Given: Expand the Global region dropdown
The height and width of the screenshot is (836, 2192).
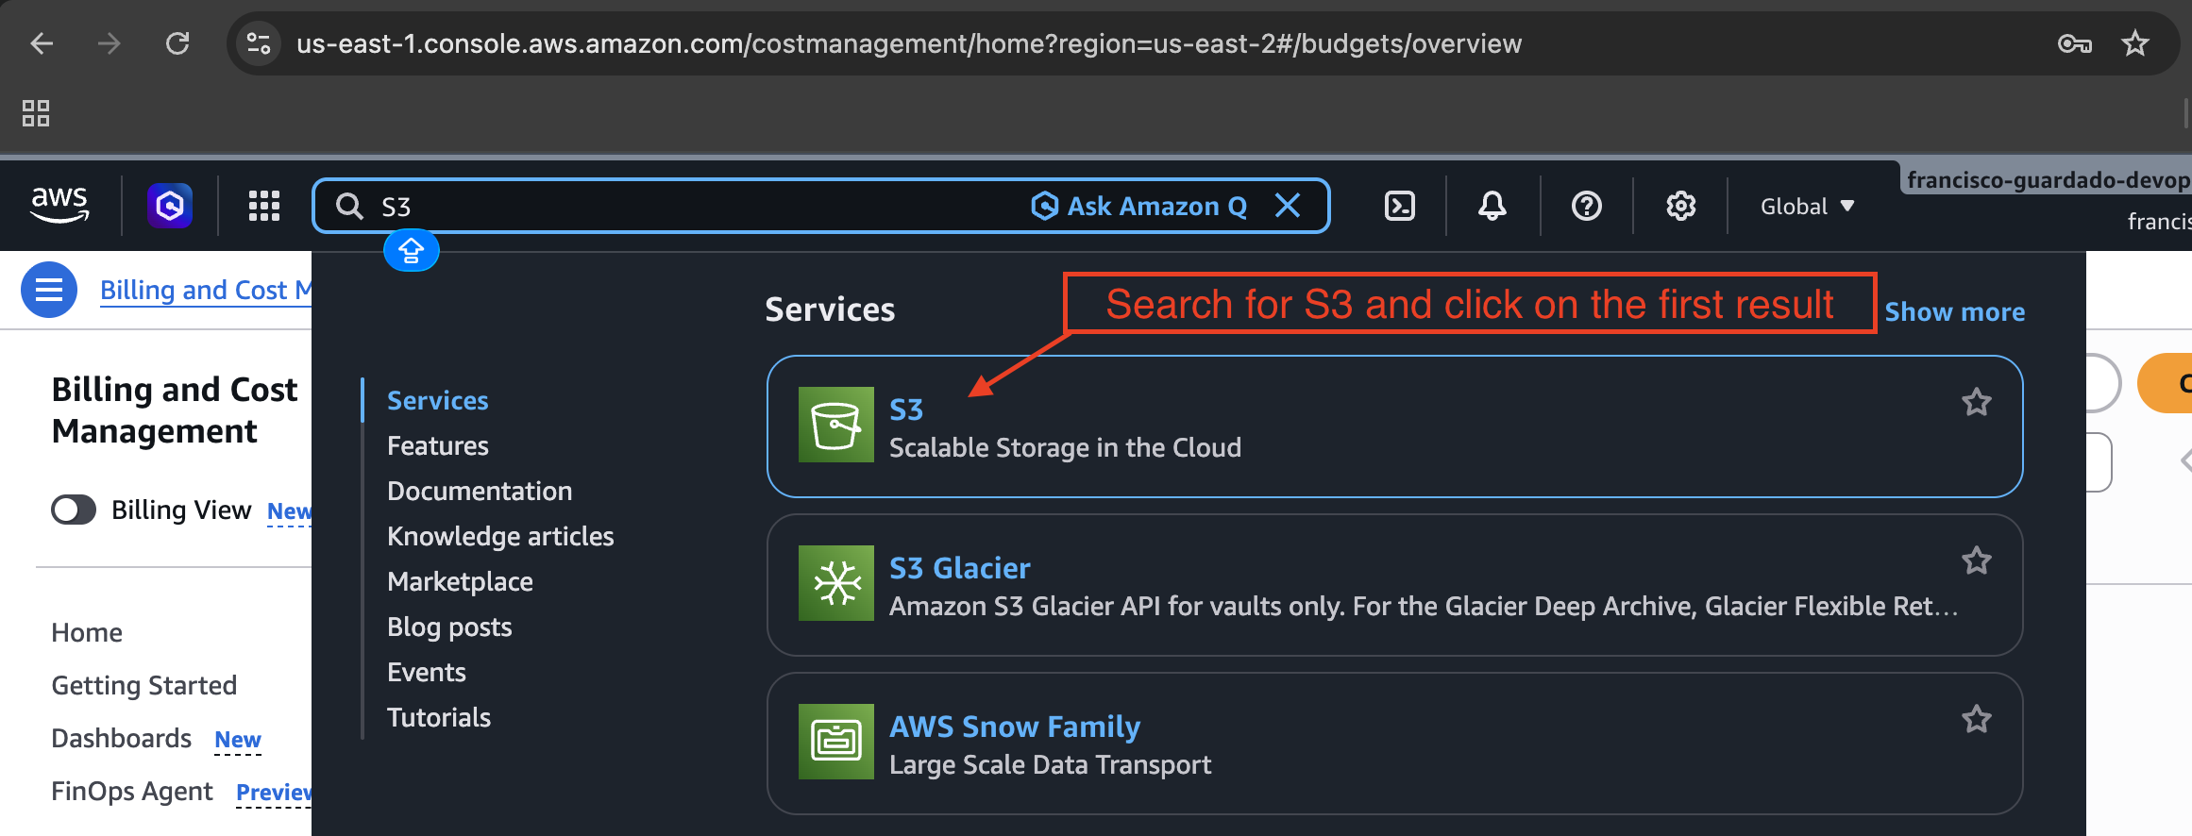Looking at the screenshot, I should tap(1808, 207).
